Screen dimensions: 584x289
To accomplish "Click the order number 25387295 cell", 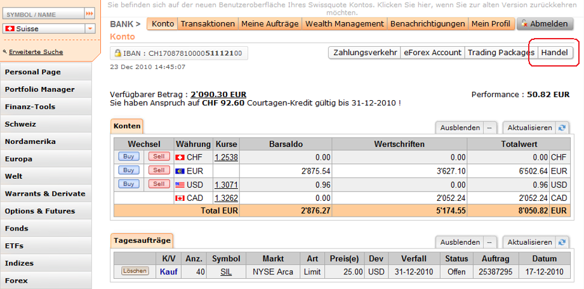I will pyautogui.click(x=495, y=272).
